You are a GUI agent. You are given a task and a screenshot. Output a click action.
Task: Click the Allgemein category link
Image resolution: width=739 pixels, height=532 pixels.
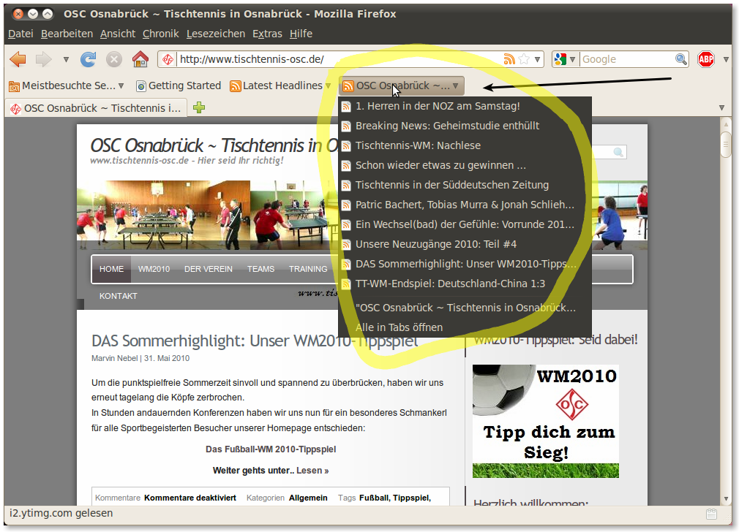click(x=308, y=498)
